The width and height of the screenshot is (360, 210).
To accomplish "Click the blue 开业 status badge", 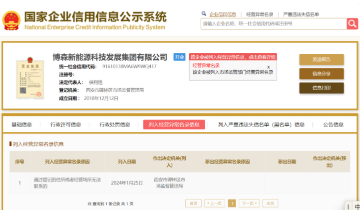I will pyautogui.click(x=179, y=57).
